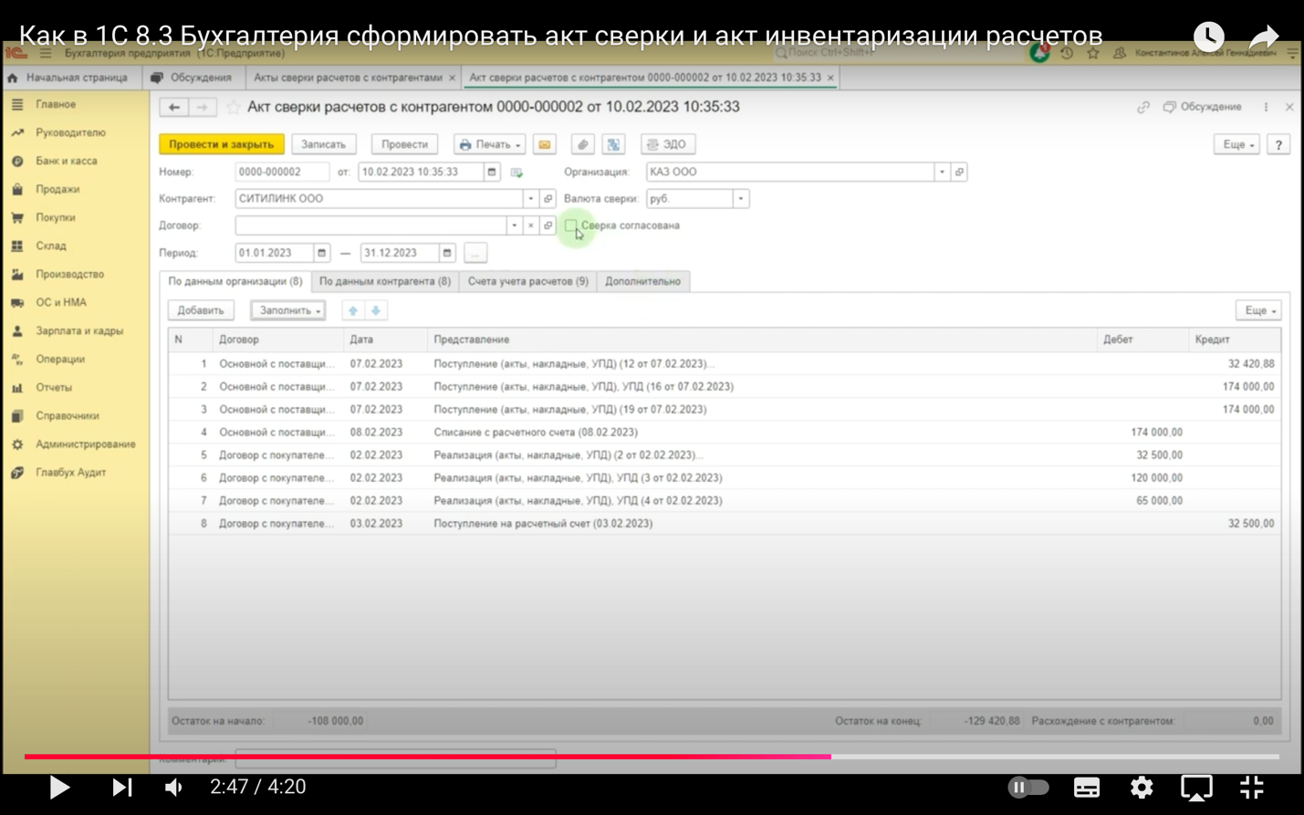Click the forward navigation arrow
Image resolution: width=1304 pixels, height=815 pixels.
click(203, 108)
